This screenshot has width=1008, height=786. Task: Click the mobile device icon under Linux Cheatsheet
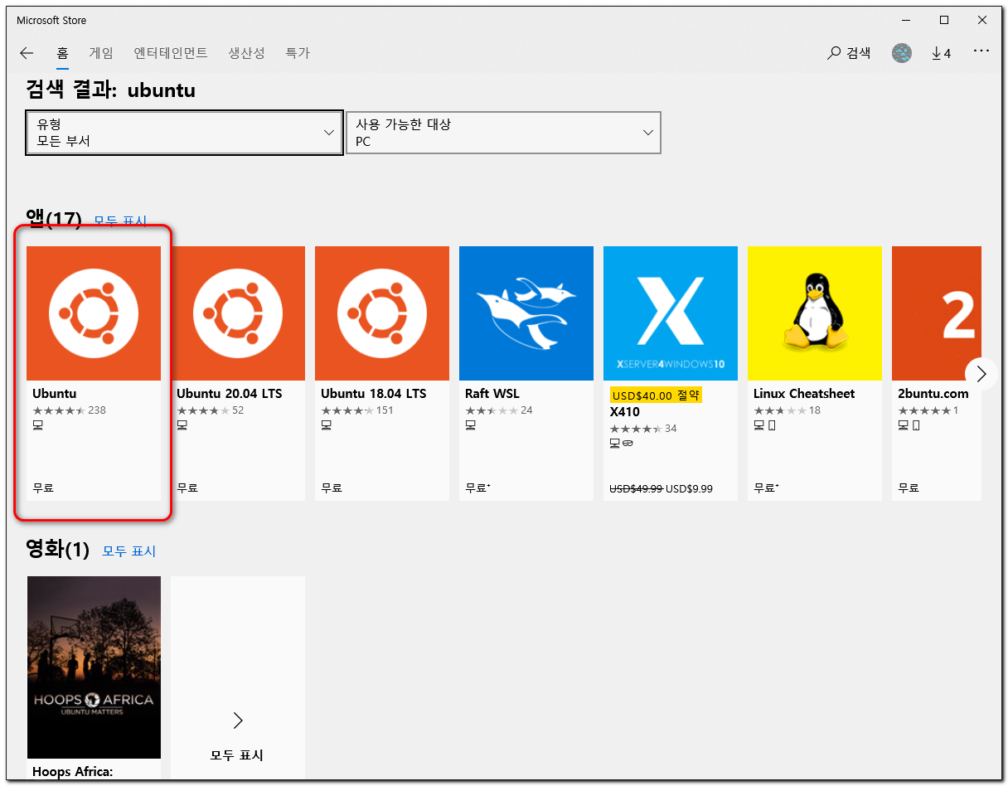(772, 425)
